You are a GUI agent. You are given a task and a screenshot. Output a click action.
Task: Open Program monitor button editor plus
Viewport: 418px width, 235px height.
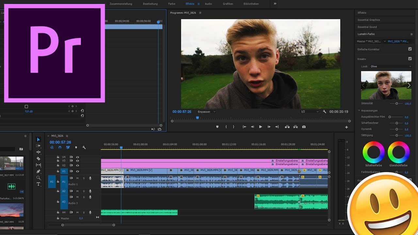[347, 127]
